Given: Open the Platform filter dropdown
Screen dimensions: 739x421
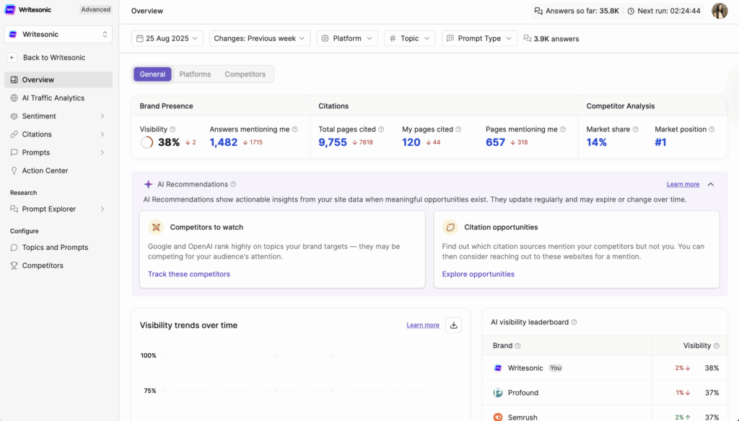Looking at the screenshot, I should click(346, 38).
